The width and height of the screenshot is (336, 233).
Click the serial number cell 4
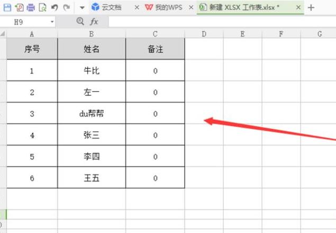pyautogui.click(x=32, y=135)
